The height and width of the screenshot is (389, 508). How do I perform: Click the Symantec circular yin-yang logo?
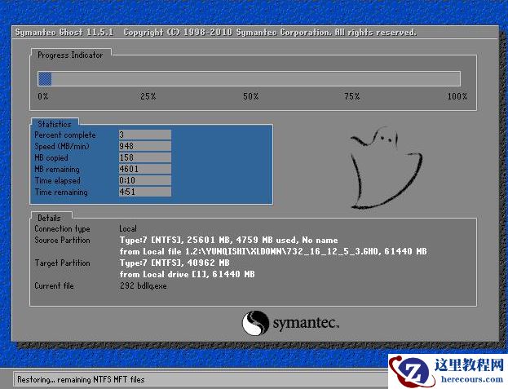255,323
